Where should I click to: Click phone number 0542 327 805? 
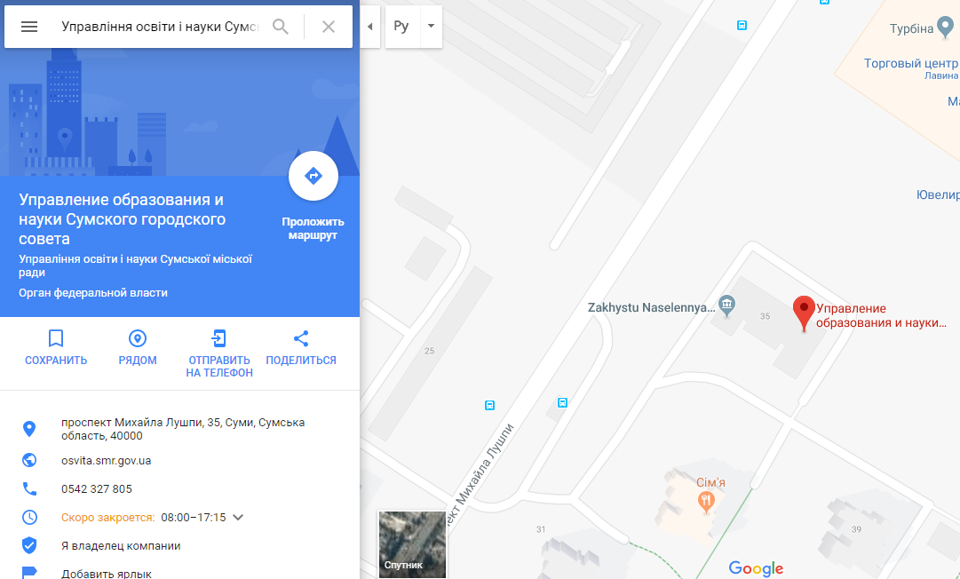pyautogui.click(x=97, y=489)
